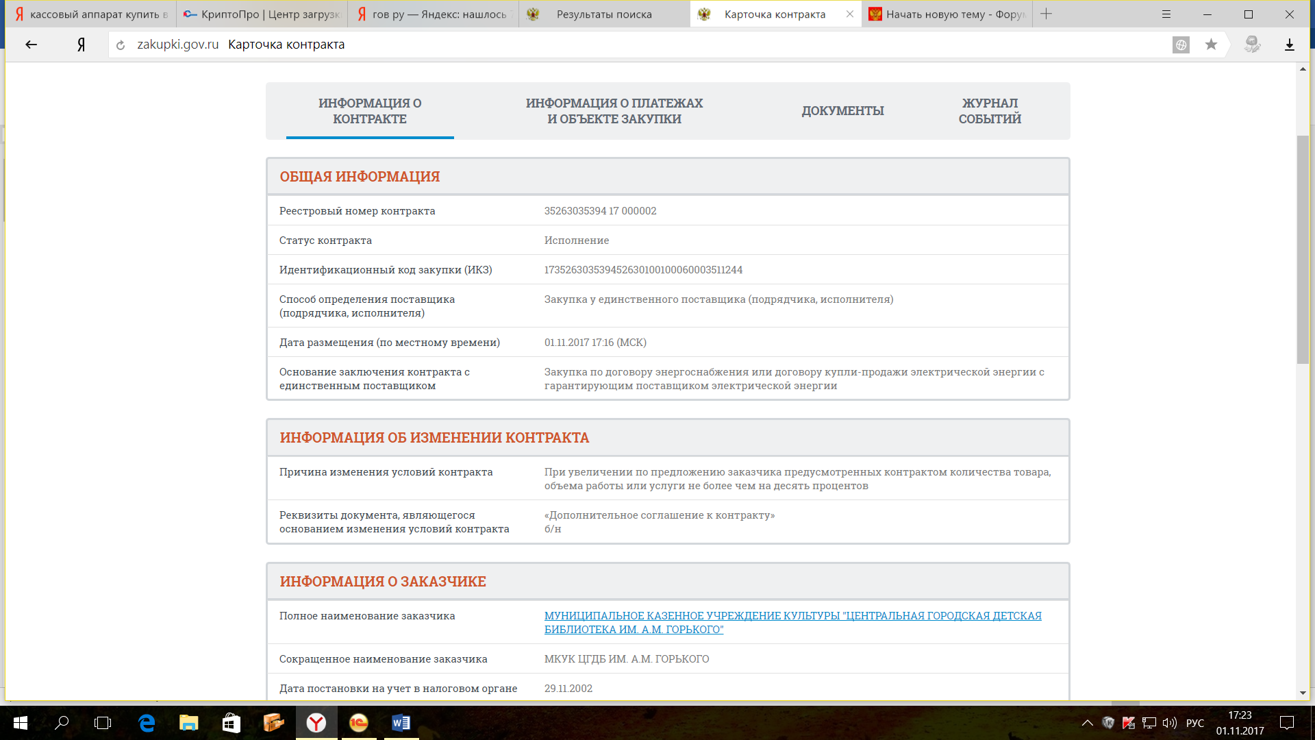Image resolution: width=1315 pixels, height=740 pixels.
Task: Click the vertical scrollbar thumb
Action: pyautogui.click(x=1303, y=250)
